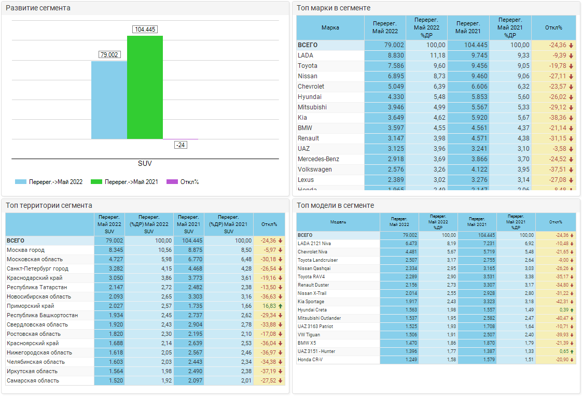Click green legend swatch for Май 2021
Image resolution: width=582 pixels, height=411 pixels.
[x=96, y=182]
